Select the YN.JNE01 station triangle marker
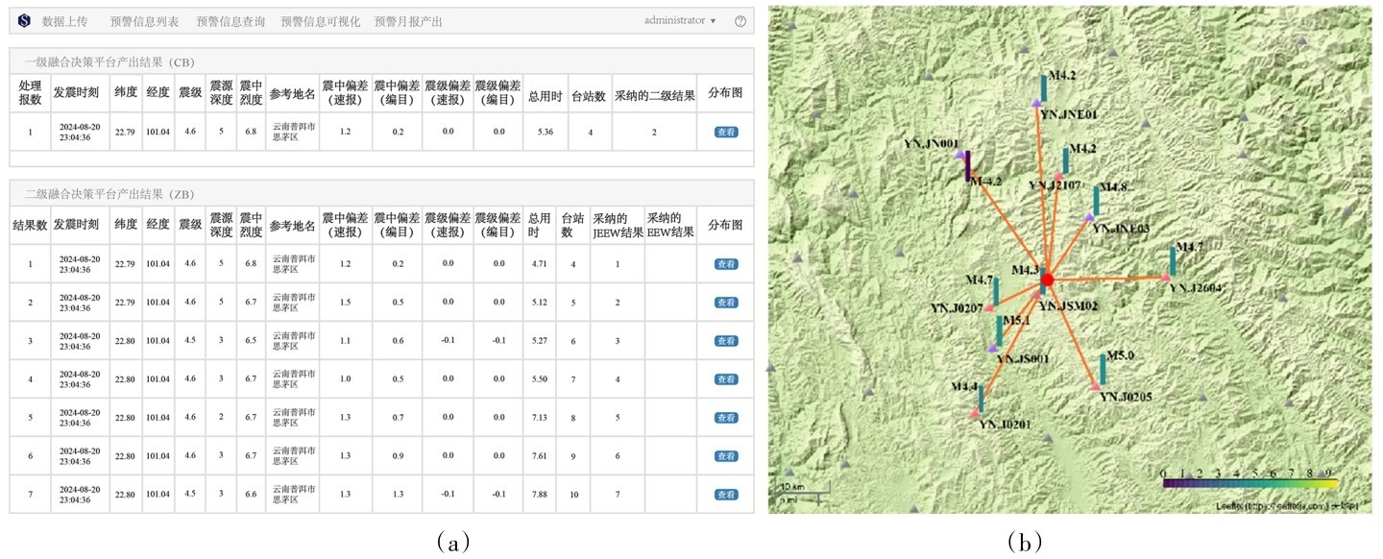The width and height of the screenshot is (1383, 559). point(1037,103)
